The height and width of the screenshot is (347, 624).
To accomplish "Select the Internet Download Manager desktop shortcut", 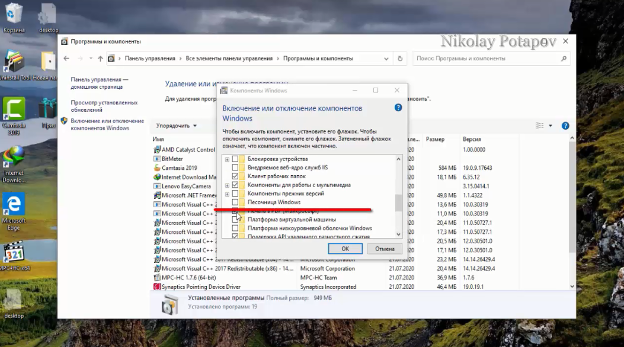I will click(x=14, y=165).
